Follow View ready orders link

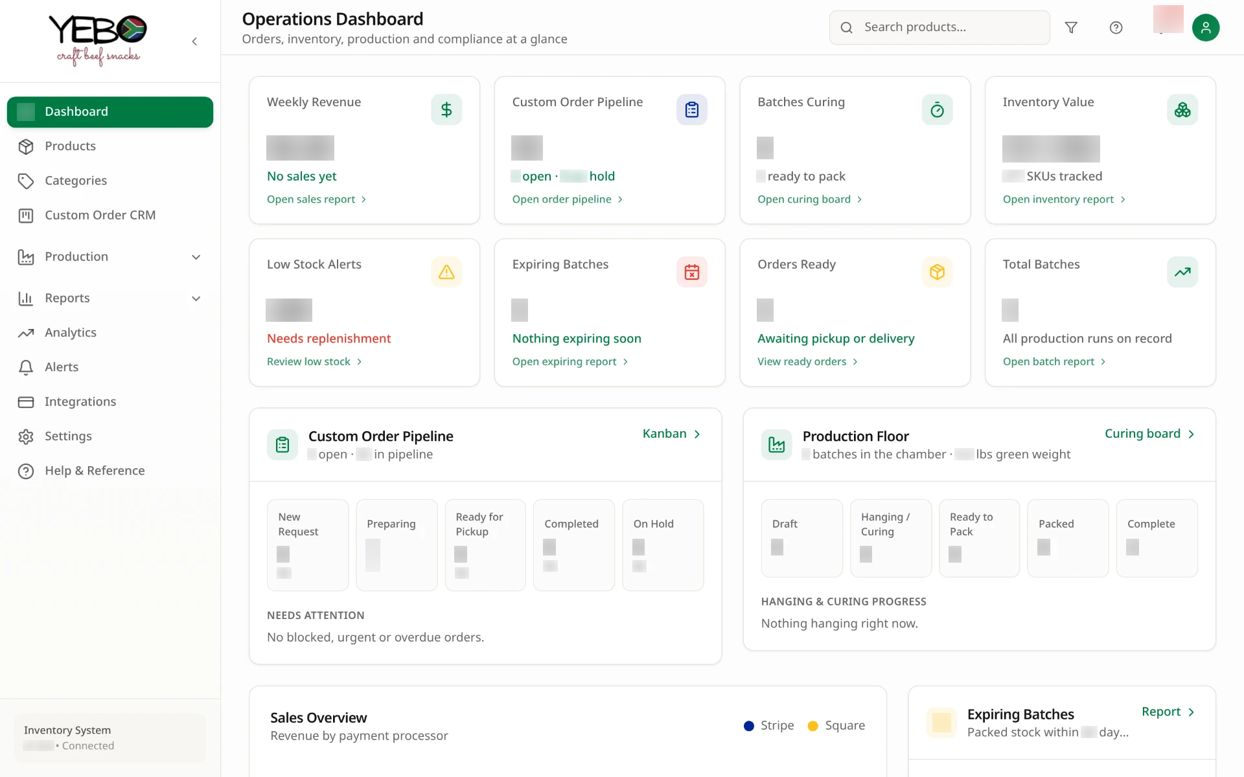[808, 362]
